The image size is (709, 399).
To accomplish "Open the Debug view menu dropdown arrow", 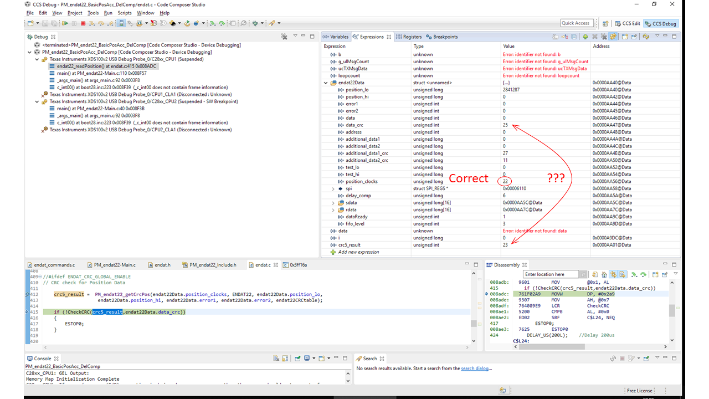I will pos(296,37).
